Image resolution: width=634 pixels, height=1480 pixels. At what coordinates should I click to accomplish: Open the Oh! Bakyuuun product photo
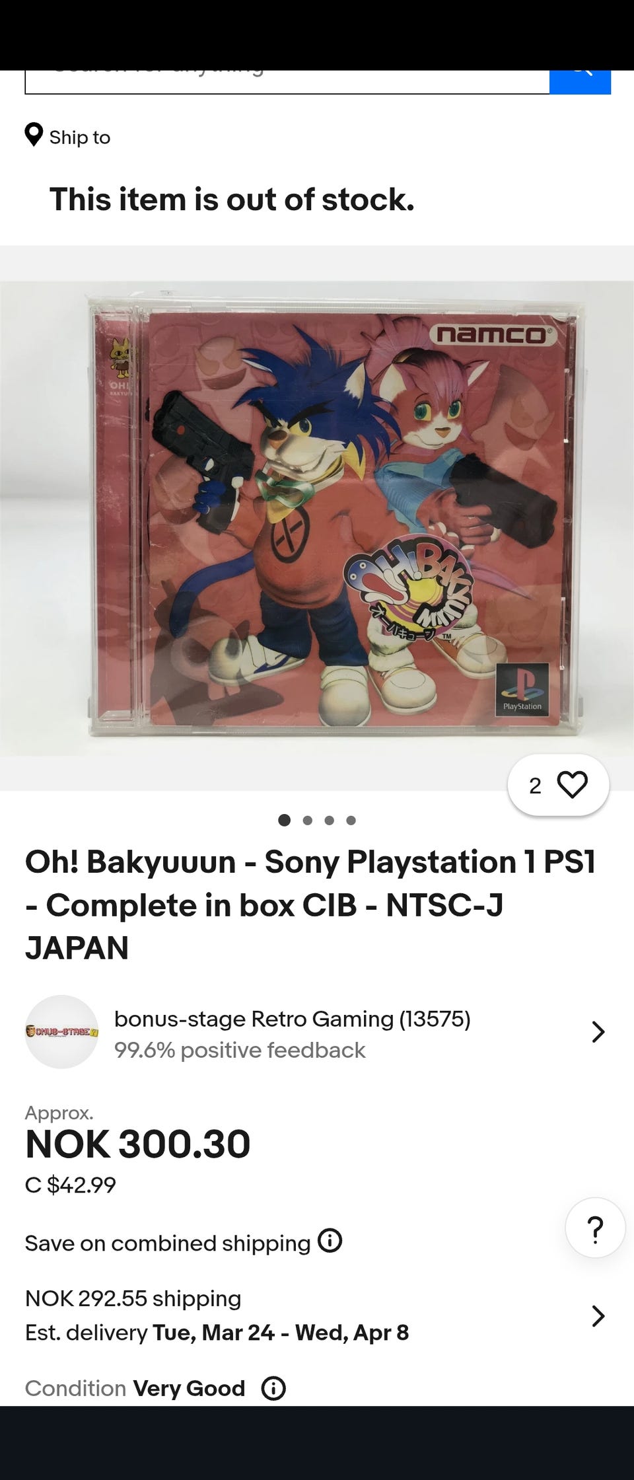click(317, 519)
